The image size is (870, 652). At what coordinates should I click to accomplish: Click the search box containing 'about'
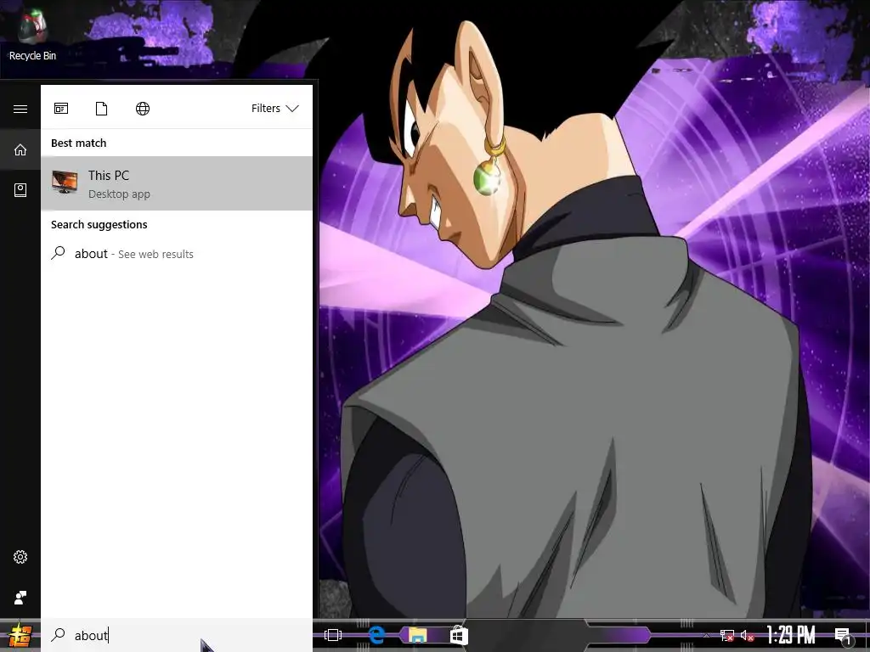177,635
